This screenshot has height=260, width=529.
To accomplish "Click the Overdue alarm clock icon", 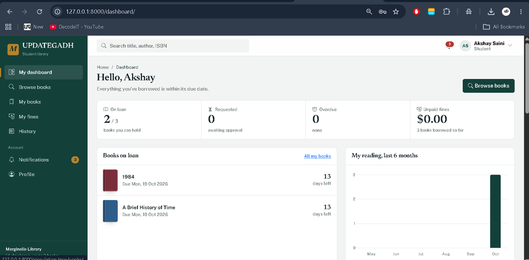I will (x=315, y=109).
